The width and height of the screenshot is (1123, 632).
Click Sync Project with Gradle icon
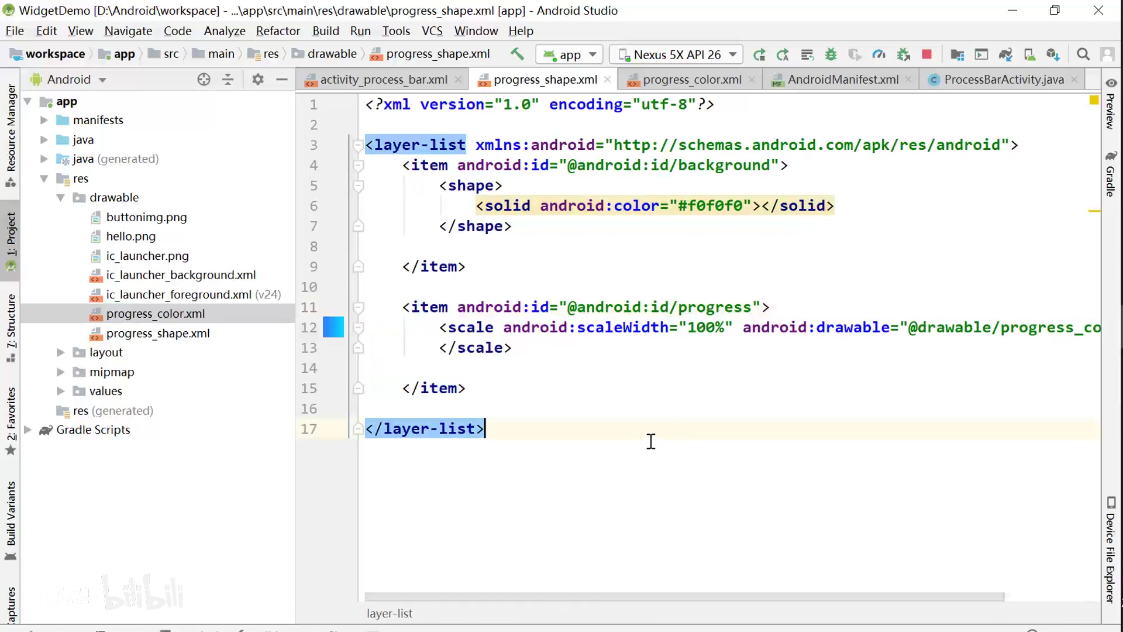click(x=1005, y=54)
